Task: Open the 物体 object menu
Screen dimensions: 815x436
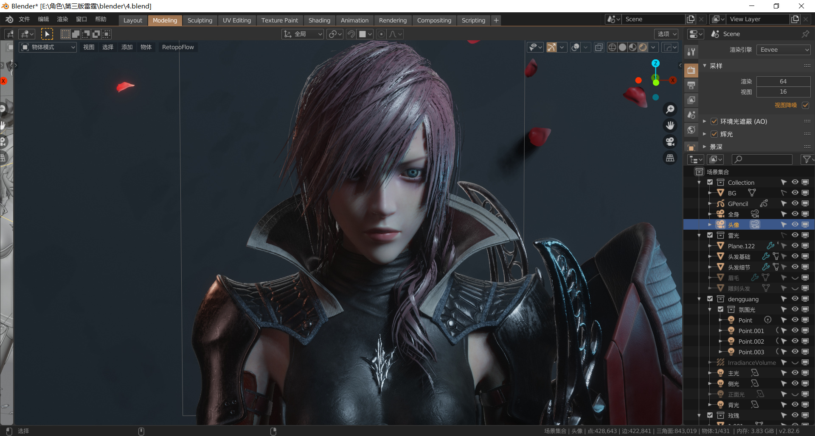Action: [x=146, y=47]
